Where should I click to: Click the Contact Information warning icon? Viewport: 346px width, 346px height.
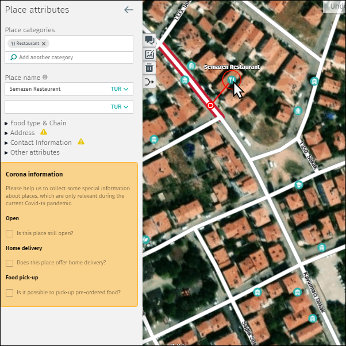pos(81,141)
